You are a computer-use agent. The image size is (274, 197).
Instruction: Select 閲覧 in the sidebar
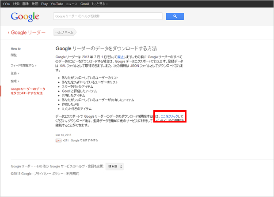pyautogui.click(x=14, y=55)
